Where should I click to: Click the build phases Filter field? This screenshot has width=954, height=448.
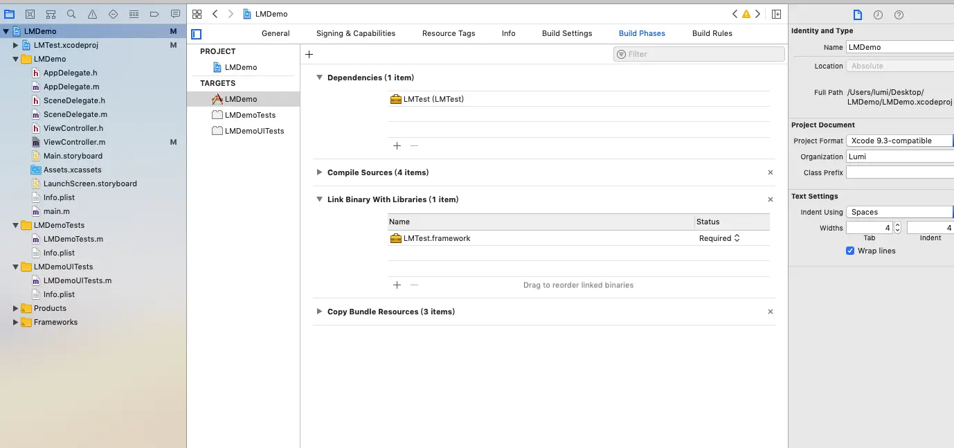tap(699, 54)
